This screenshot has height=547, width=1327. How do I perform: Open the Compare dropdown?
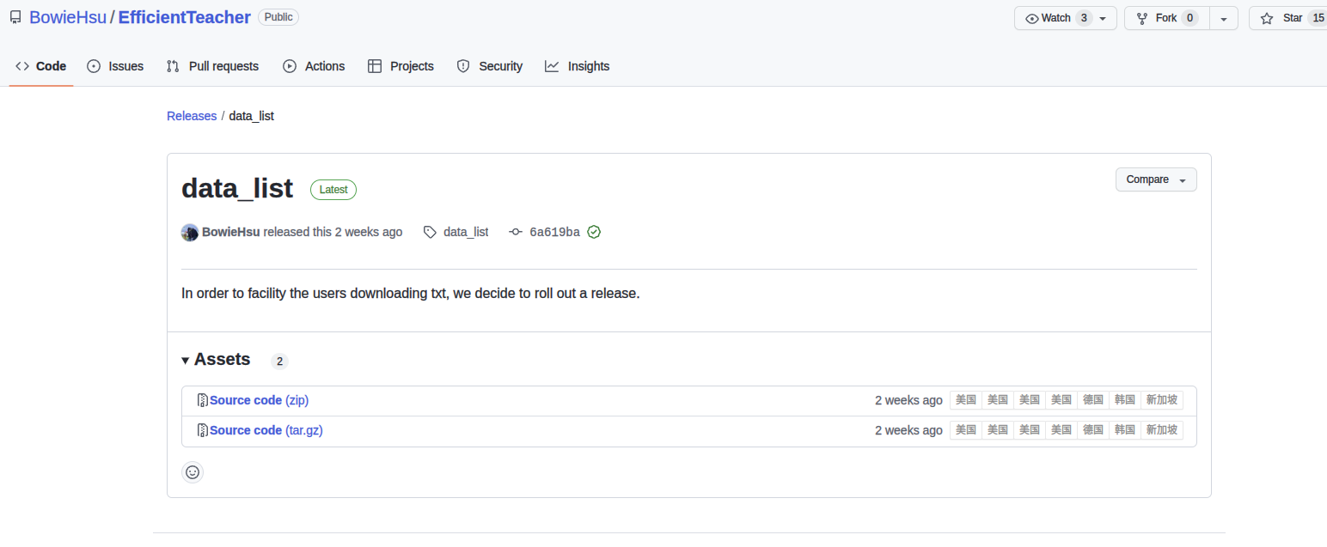click(1155, 179)
